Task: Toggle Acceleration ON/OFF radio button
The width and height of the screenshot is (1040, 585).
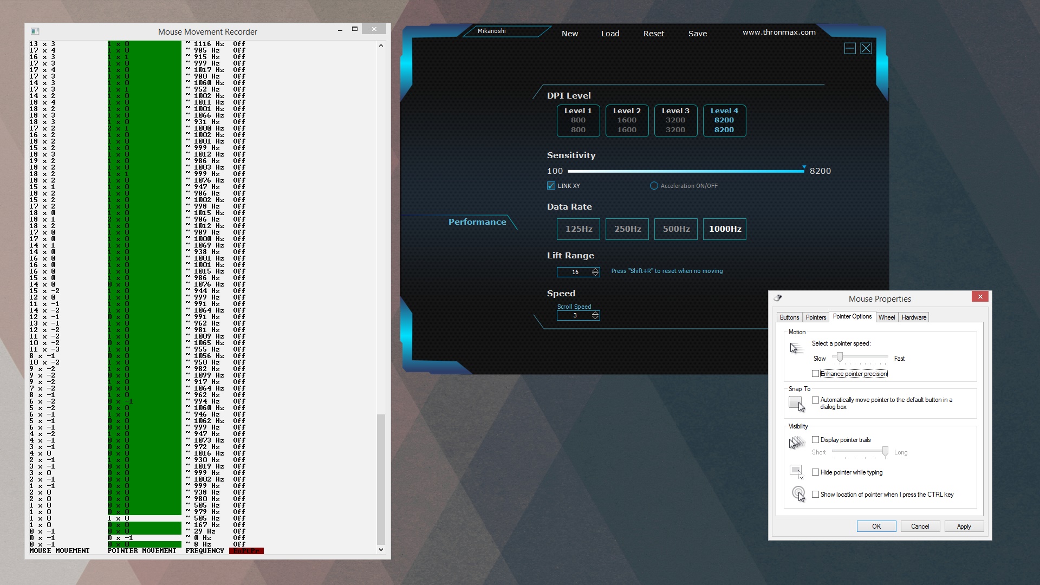Action: [x=654, y=186]
